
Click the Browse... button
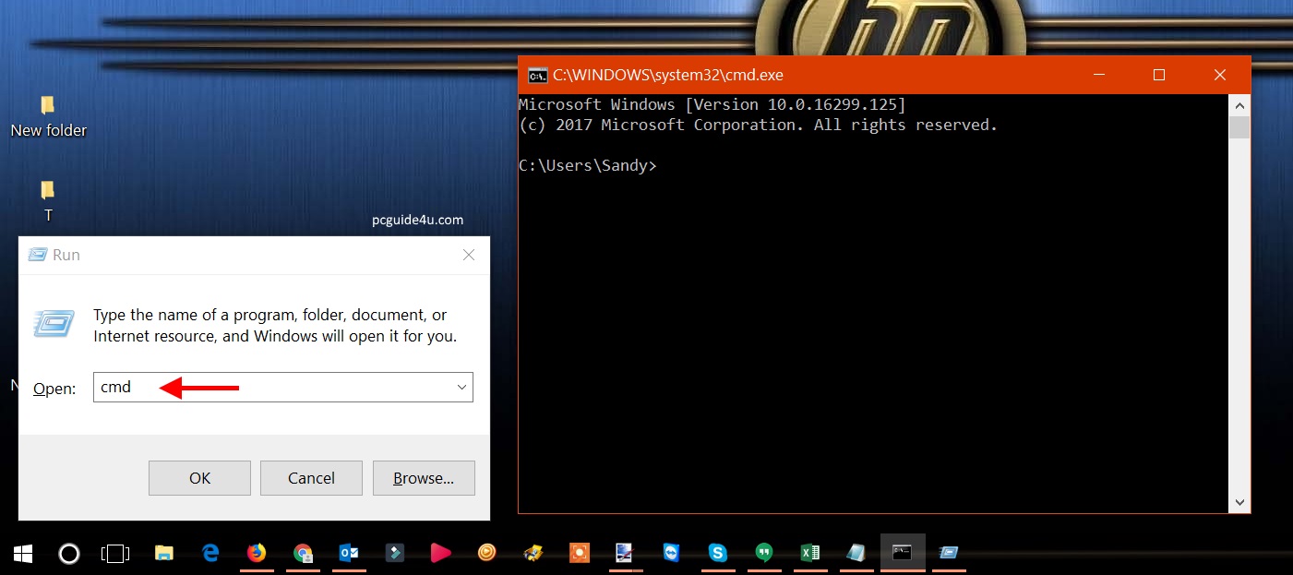[x=424, y=478]
